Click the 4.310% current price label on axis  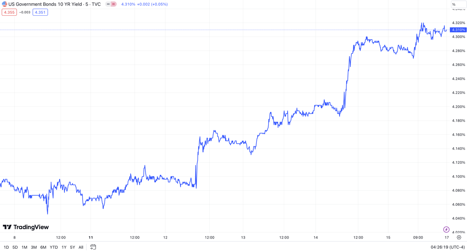tap(458, 30)
